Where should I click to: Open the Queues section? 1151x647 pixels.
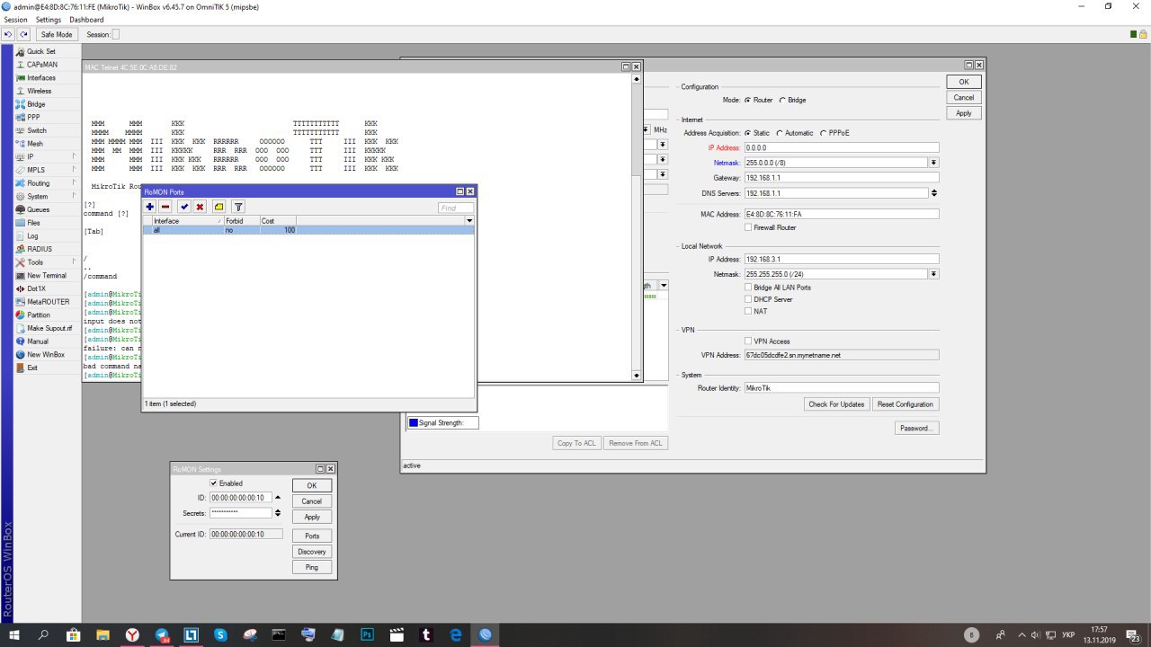38,209
